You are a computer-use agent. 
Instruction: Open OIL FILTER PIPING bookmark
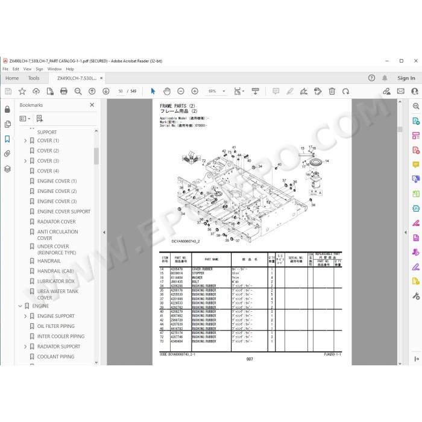[56, 326]
